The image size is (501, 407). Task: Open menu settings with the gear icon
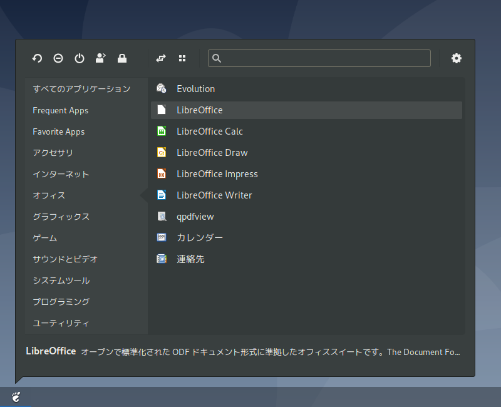click(x=457, y=58)
